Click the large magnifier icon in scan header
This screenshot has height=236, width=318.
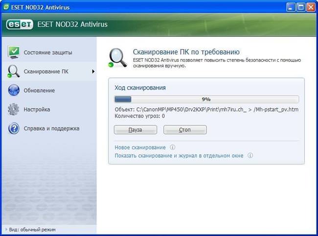pos(118,58)
